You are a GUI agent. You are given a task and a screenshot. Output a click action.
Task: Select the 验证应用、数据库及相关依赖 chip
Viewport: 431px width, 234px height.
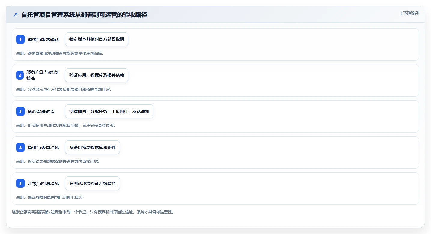tap(97, 75)
